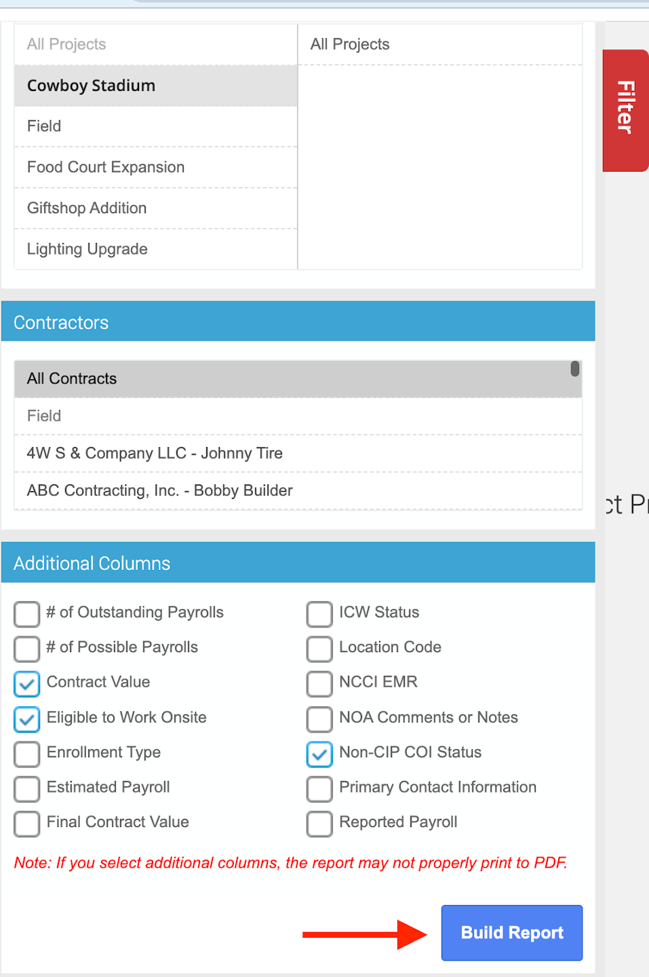Screen dimensions: 649x977
Task: Enable the # of Possible Payrolls checkbox
Action: click(27, 648)
